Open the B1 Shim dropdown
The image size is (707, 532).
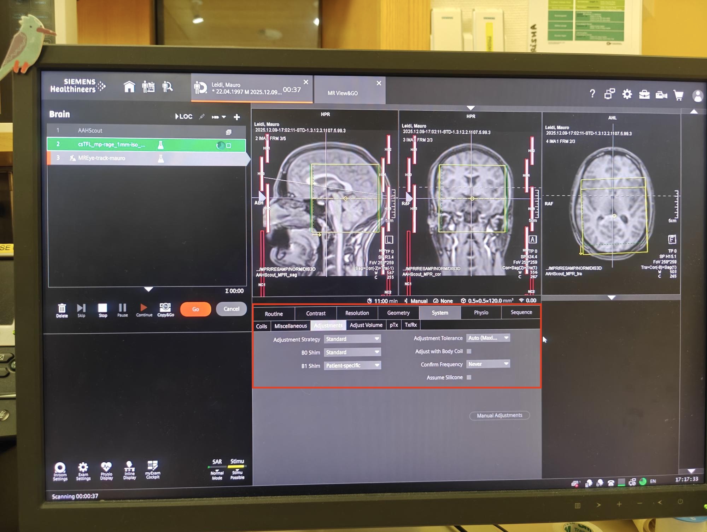(x=352, y=365)
